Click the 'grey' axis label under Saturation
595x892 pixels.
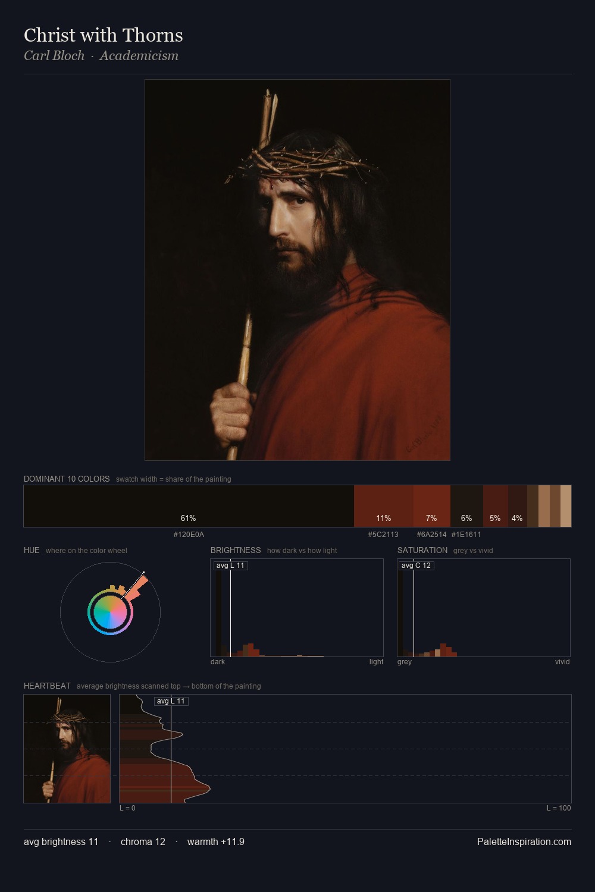[405, 662]
